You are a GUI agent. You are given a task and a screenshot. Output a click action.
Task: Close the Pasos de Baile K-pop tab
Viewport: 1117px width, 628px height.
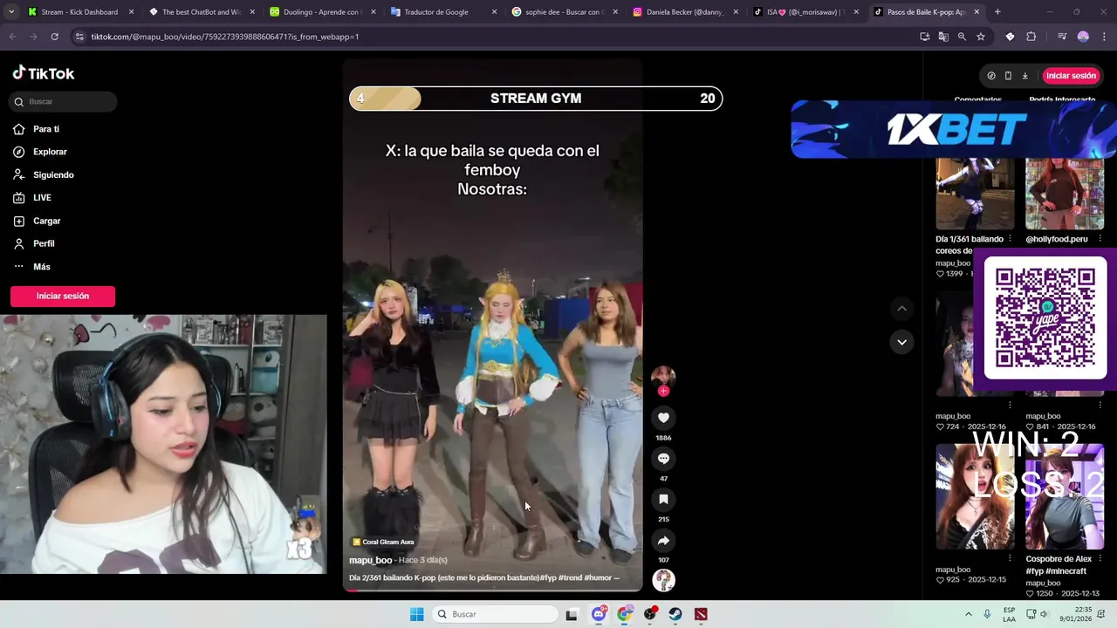point(977,12)
